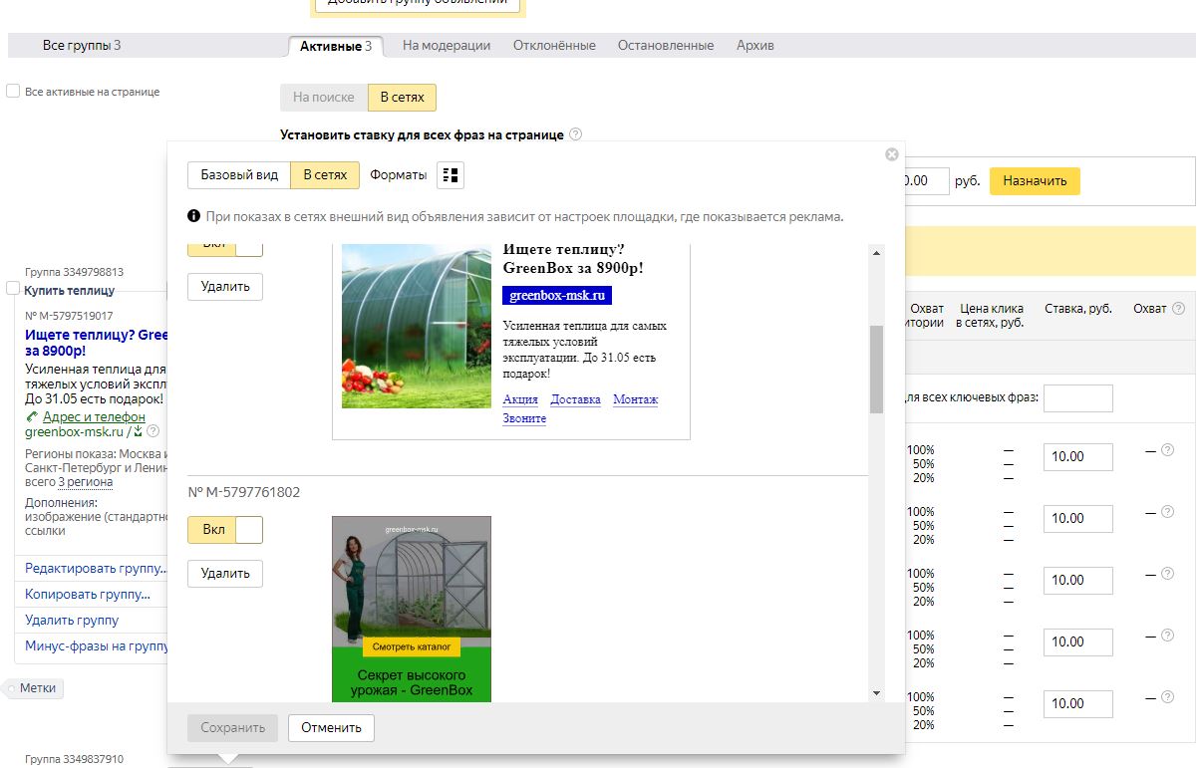Click the question mark icon after greenbox-msk.ru /
The width and height of the screenshot is (1204, 768).
tap(153, 431)
